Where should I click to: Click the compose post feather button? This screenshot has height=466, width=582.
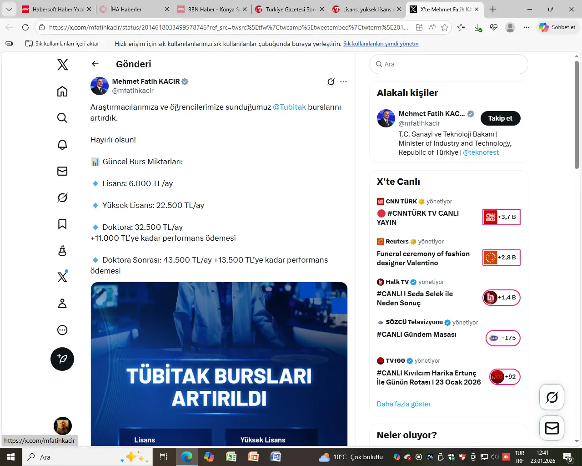click(62, 359)
